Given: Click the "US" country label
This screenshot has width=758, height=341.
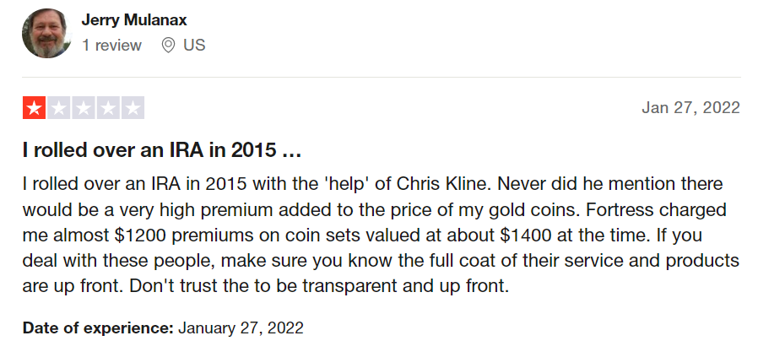Looking at the screenshot, I should pos(194,46).
